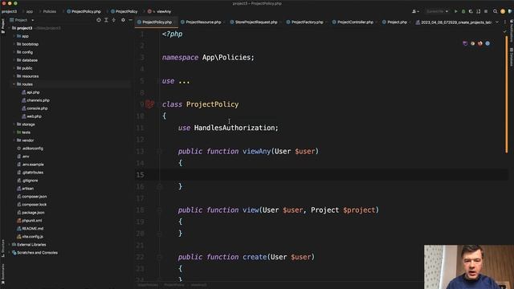
Task: Open vite.config.js file
Action: 30,237
